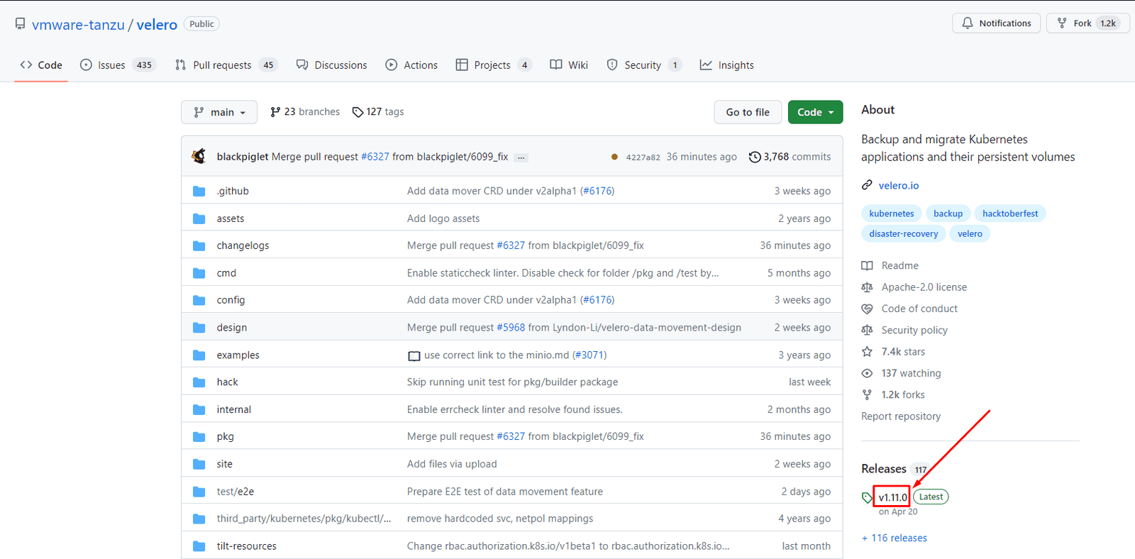Click the site folder icon
This screenshot has width=1135, height=559.
click(199, 465)
